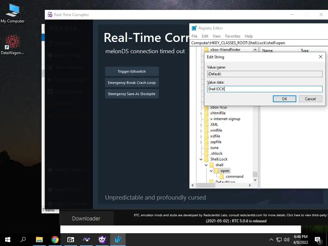The height and width of the screenshot is (246, 328).
Task: Click the tree horizontal scrollbar left arrow
Action: [x=193, y=185]
